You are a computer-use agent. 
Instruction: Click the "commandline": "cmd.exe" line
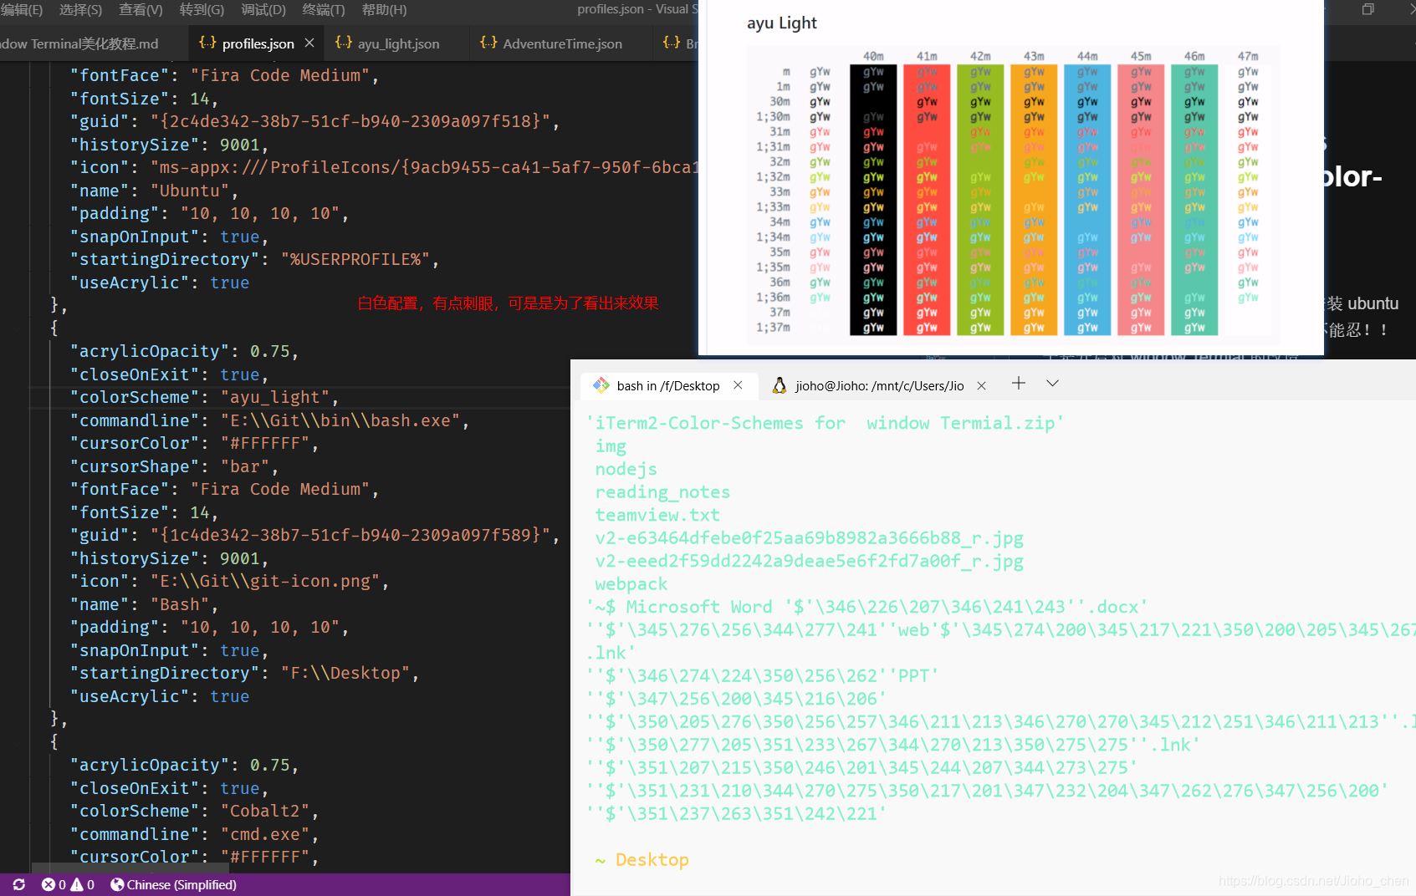[x=194, y=834]
